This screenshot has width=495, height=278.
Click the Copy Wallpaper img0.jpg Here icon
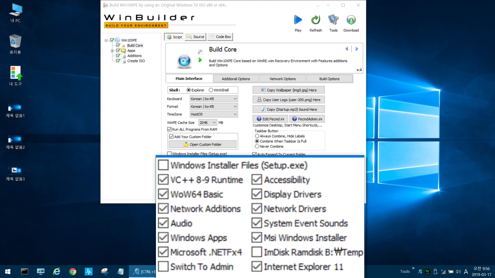[288, 90]
